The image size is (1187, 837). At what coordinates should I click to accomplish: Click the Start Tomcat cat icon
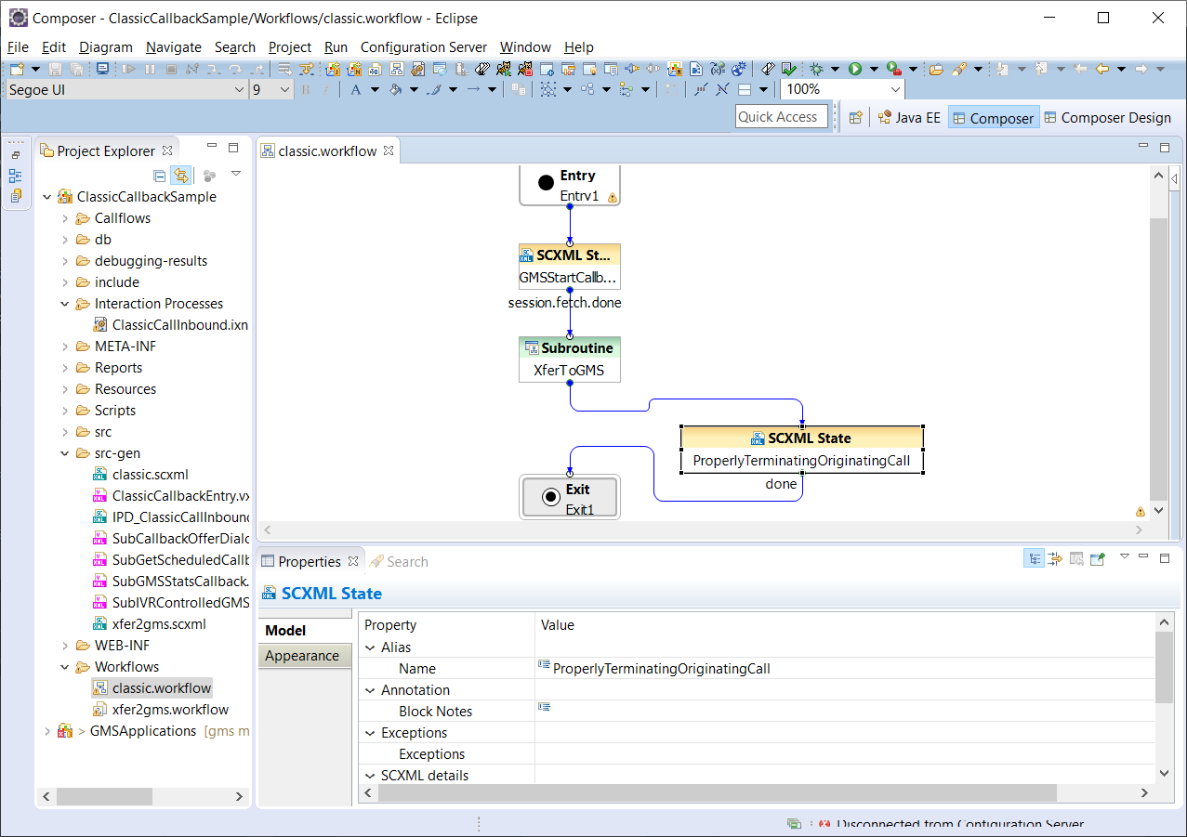(x=503, y=69)
